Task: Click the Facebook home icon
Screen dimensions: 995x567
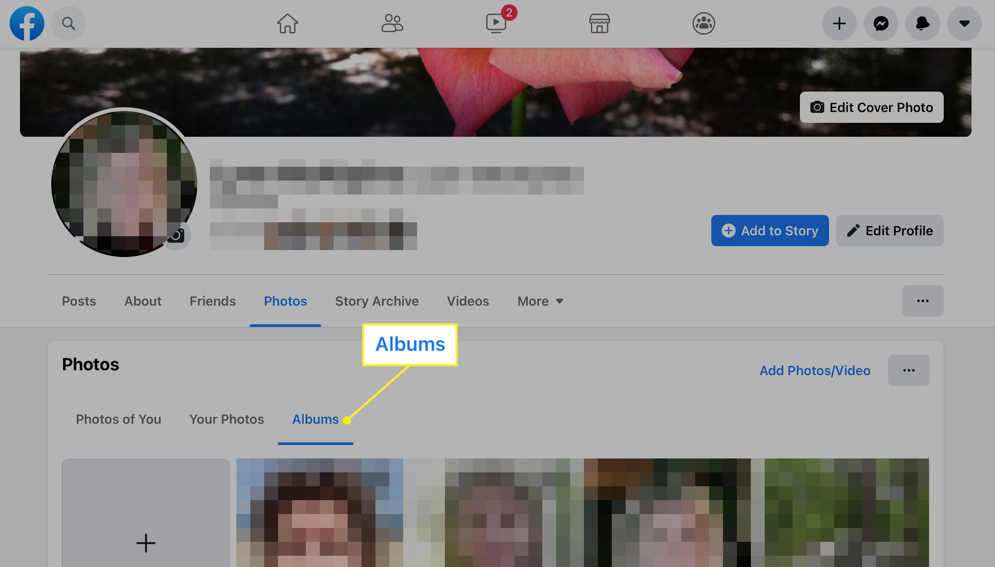Action: click(288, 23)
